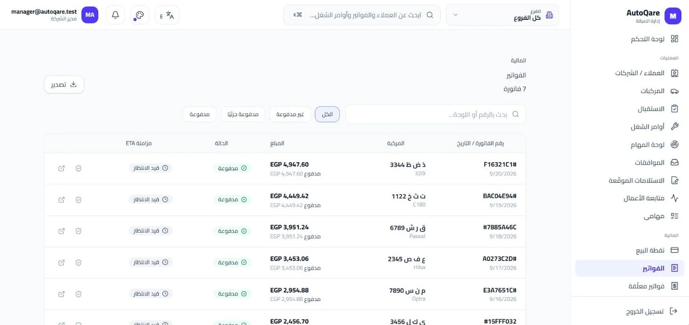Click the مزامنة ETA column header
The image size is (689, 325).
point(139,143)
